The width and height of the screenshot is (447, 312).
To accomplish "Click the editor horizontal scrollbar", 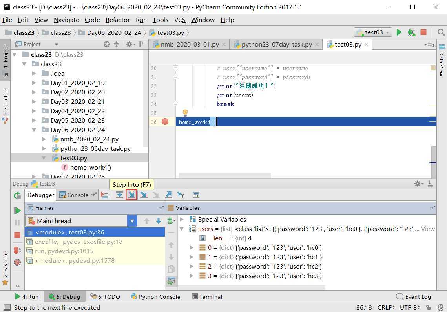I will (224, 175).
